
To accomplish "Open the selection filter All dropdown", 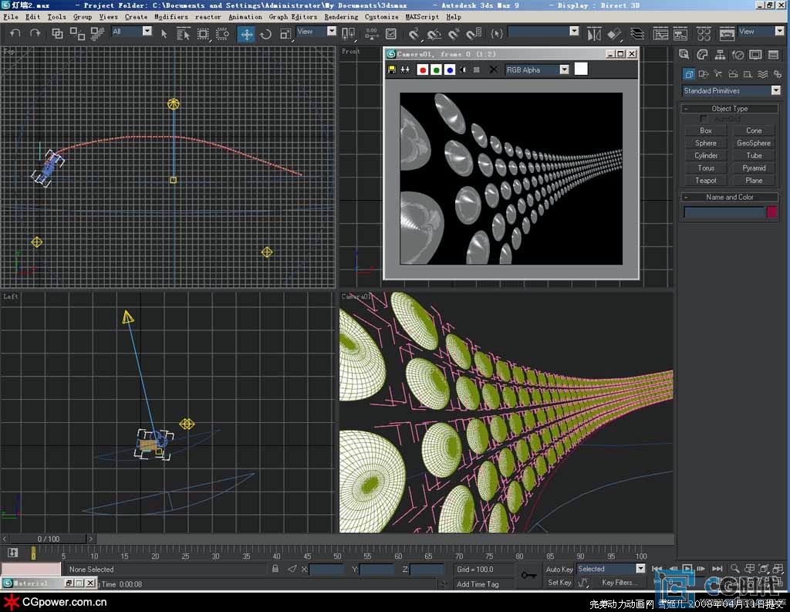I will tap(131, 31).
